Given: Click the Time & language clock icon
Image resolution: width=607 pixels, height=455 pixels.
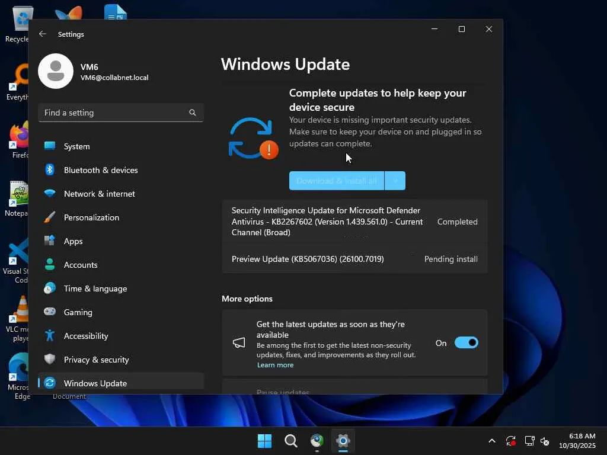Looking at the screenshot, I should [x=50, y=289].
